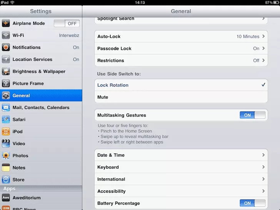
Task: Turn off the Battery Percentage switch
Action: pyautogui.click(x=252, y=203)
